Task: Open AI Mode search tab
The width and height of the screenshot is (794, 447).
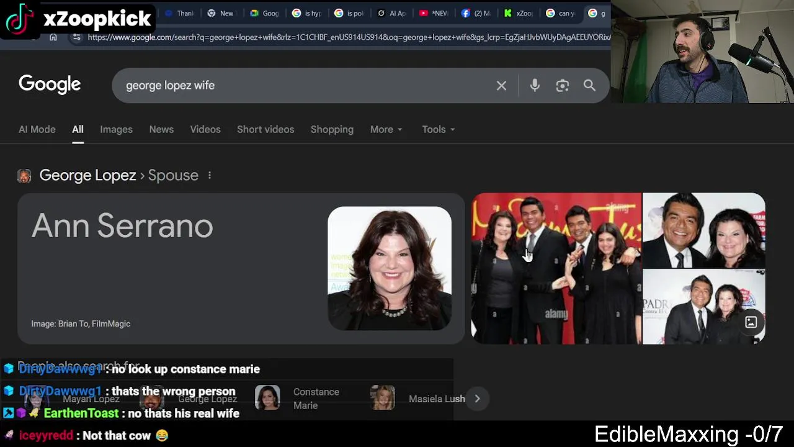Action: [x=37, y=129]
